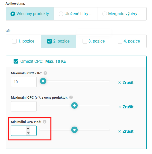Click the X icon beside Minimální CPC Zrušit

[119, 131]
